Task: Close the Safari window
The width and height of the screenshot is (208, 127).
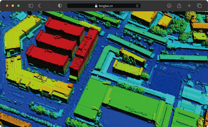Action: (7, 6)
